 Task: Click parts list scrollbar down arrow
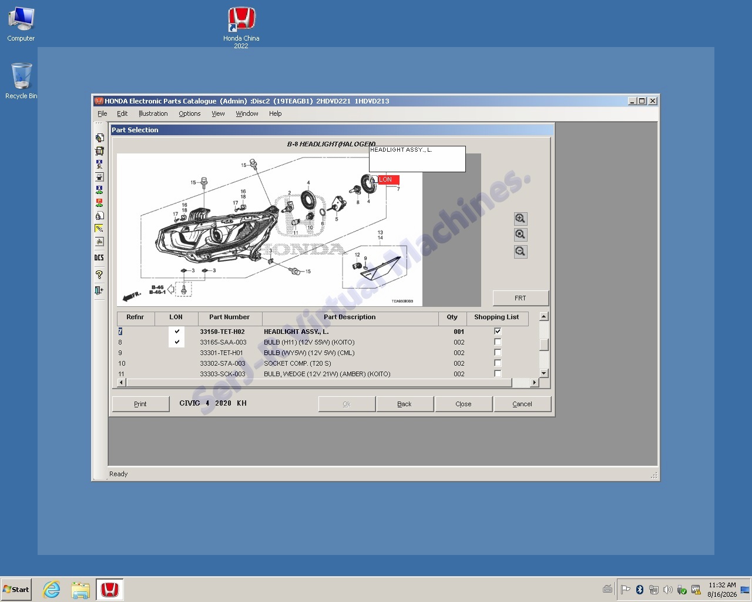pos(544,373)
